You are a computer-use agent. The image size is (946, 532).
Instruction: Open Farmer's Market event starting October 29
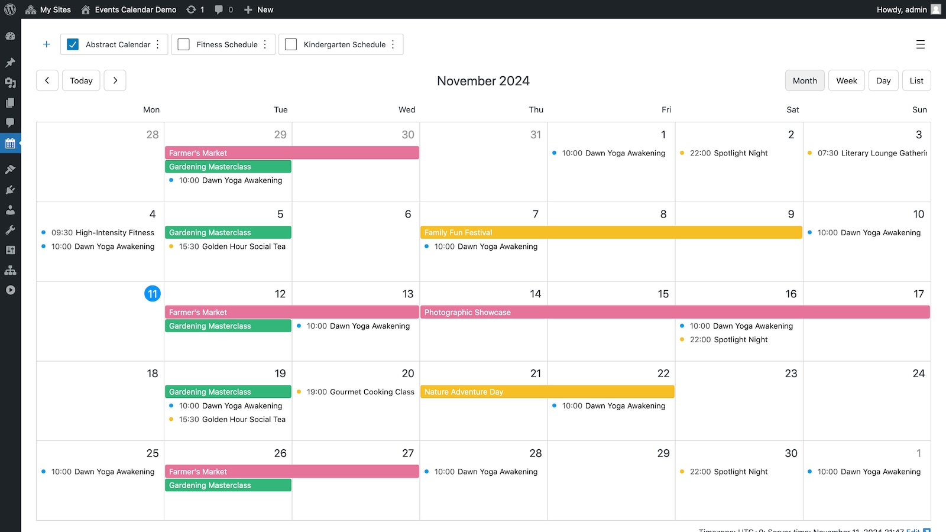(292, 153)
